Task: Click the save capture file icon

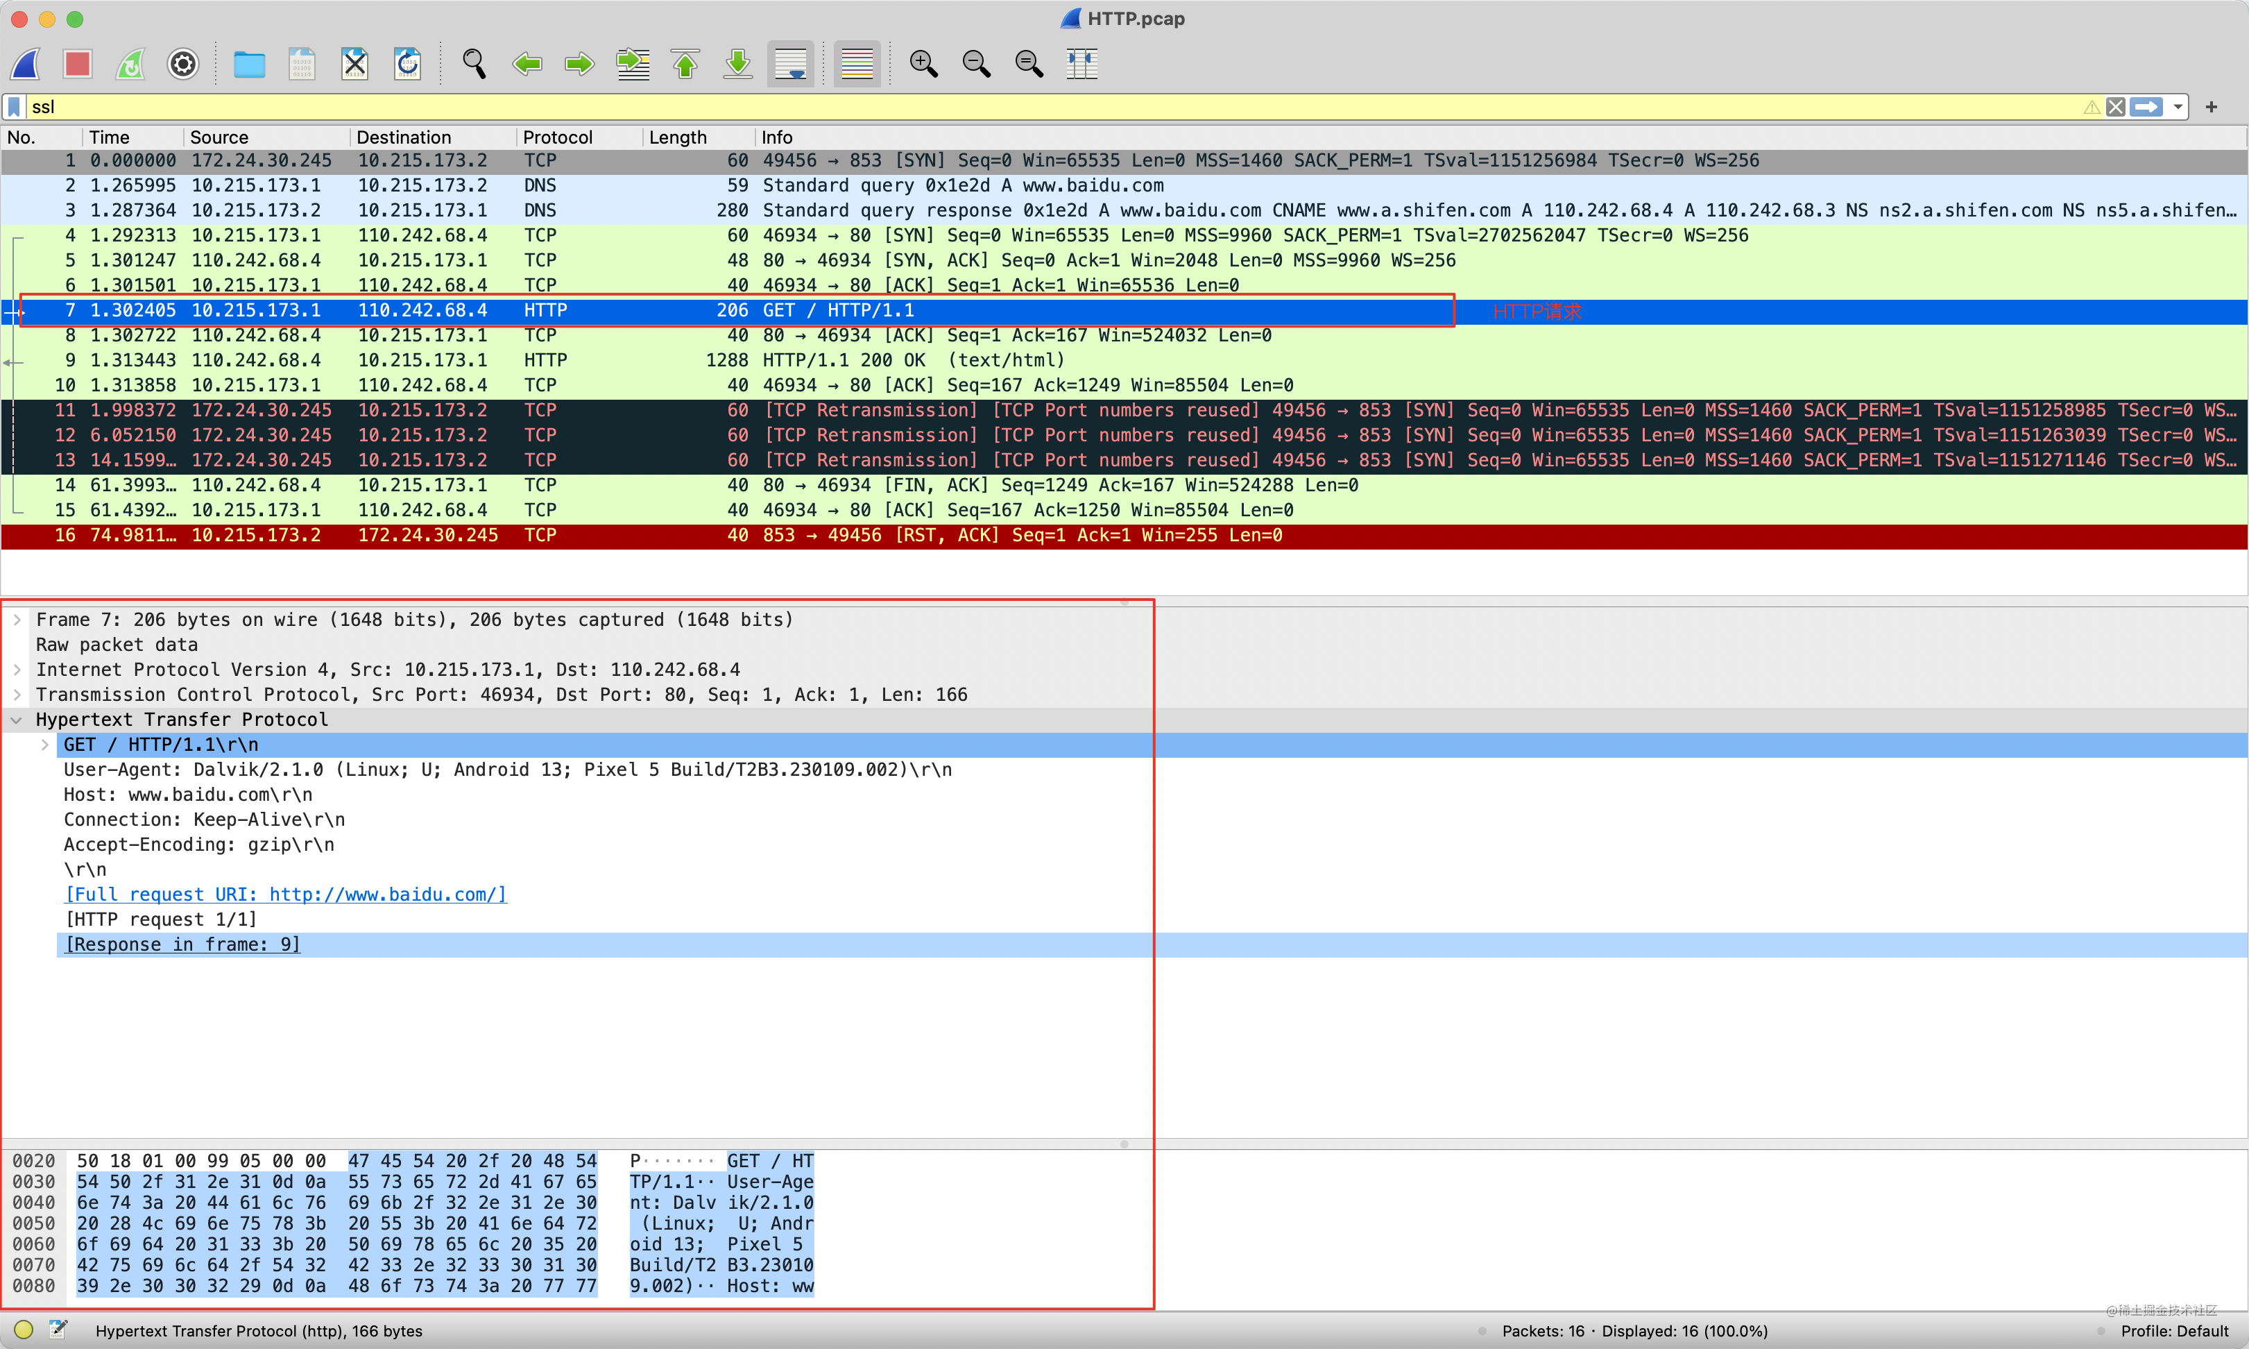Action: [x=302, y=64]
